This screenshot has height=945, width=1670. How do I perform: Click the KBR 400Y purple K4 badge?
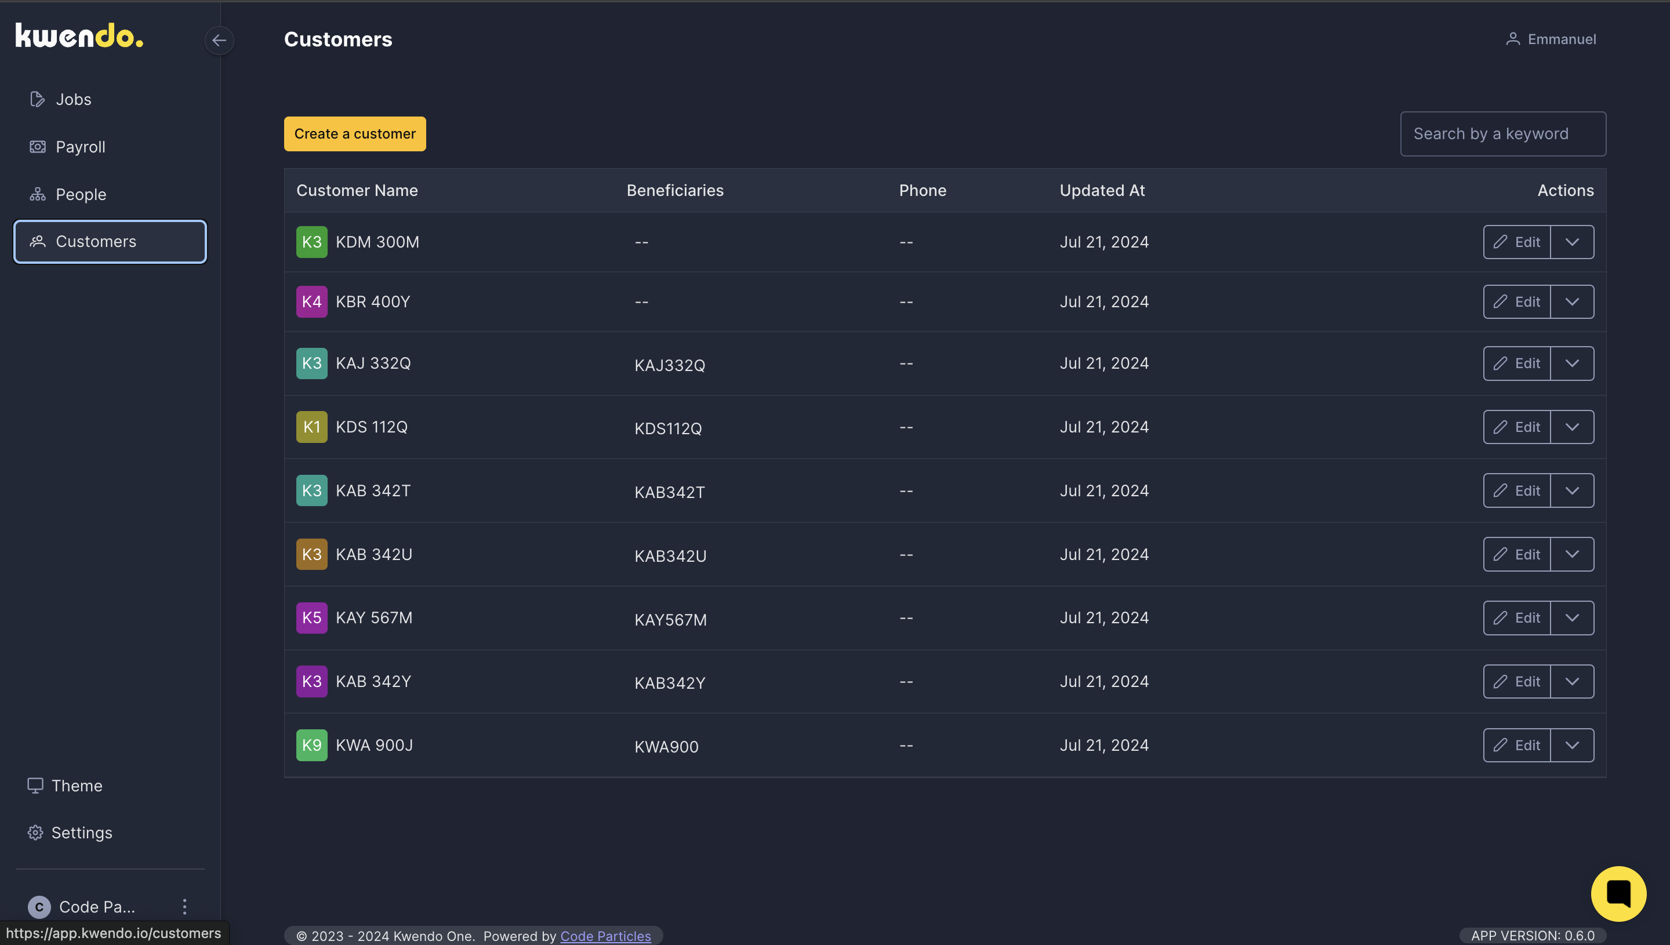[x=311, y=302]
